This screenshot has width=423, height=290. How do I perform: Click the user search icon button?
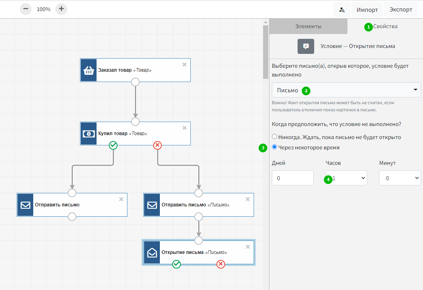tap(341, 10)
